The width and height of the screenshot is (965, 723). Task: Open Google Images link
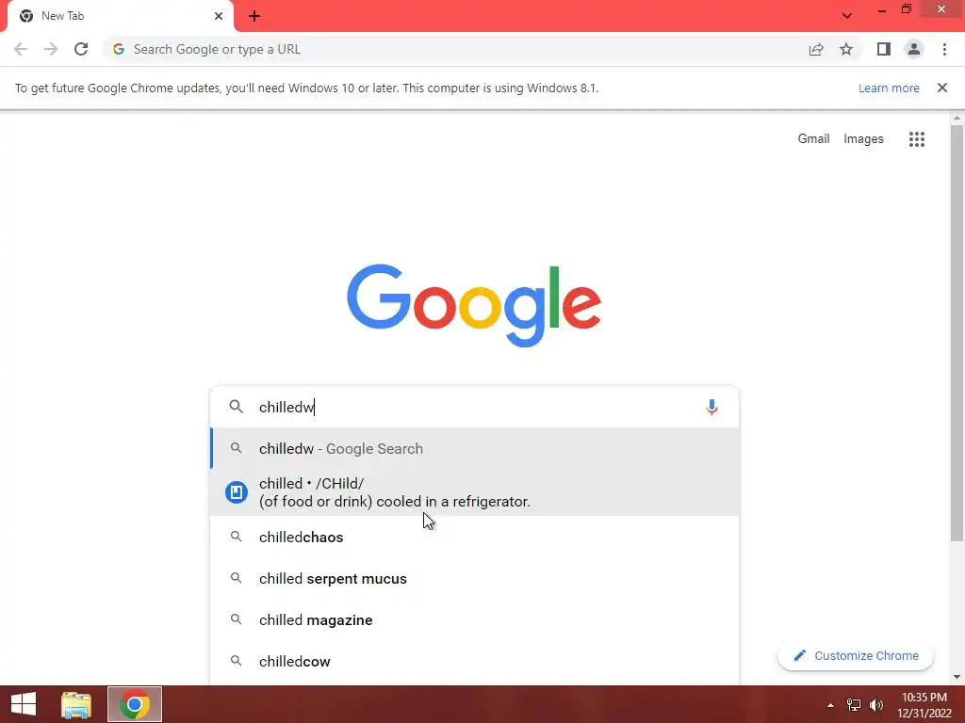(x=863, y=139)
